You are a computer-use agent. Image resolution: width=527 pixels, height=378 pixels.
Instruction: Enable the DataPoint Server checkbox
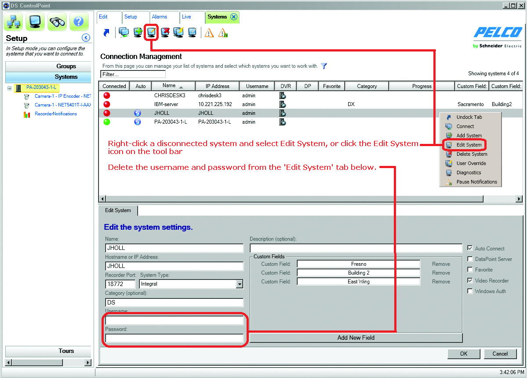click(x=470, y=259)
